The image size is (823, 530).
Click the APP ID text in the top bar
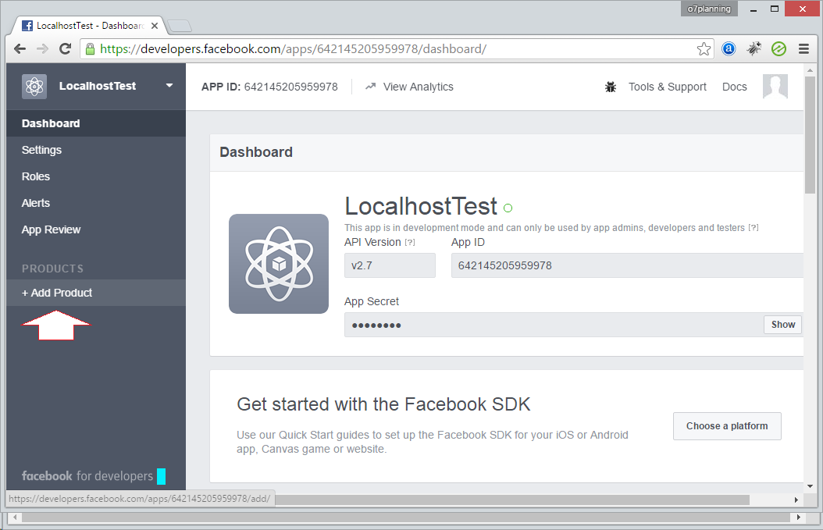[x=269, y=87]
